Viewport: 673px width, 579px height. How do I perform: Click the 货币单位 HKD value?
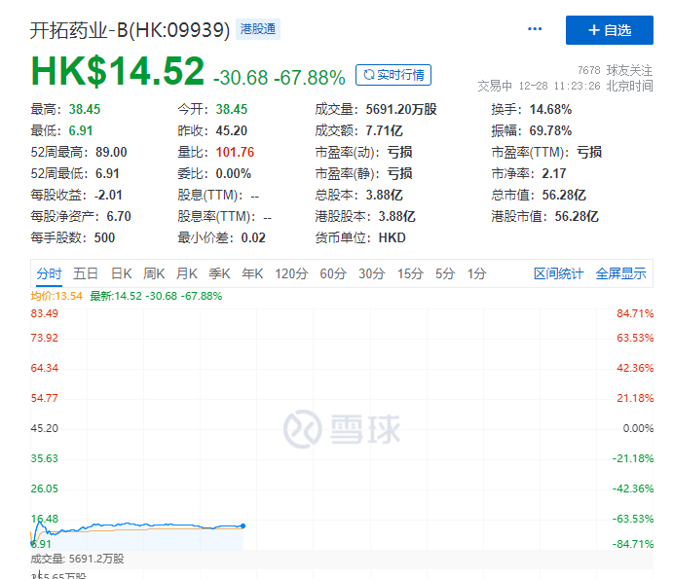point(392,238)
